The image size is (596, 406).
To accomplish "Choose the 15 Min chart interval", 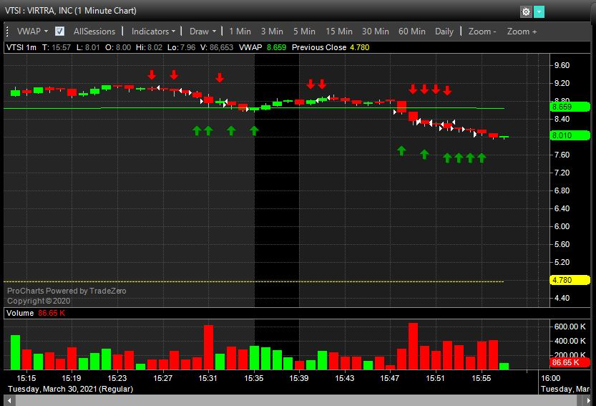I will (338, 32).
